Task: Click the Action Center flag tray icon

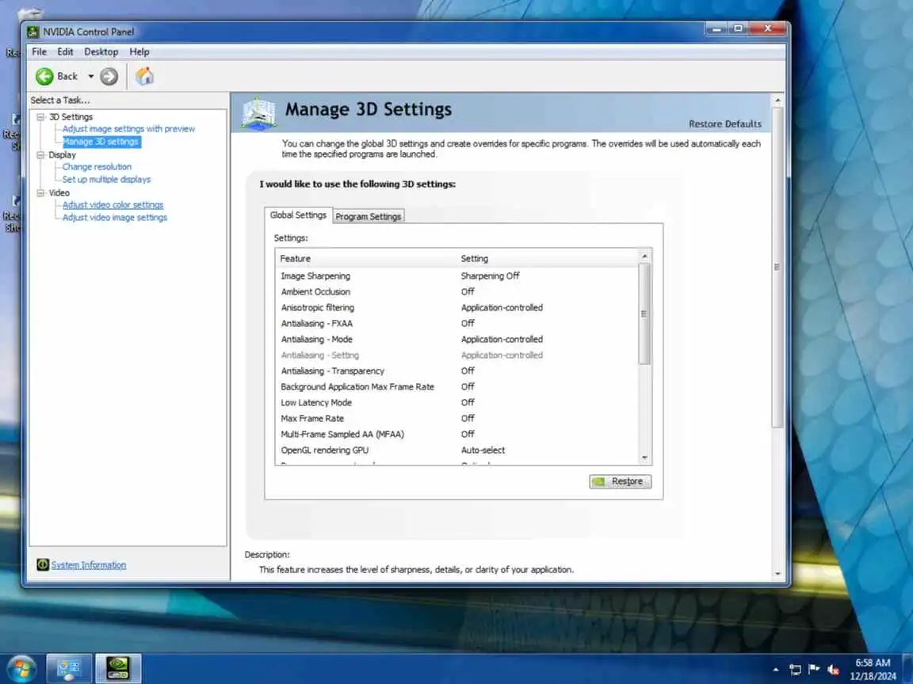Action: coord(814,670)
